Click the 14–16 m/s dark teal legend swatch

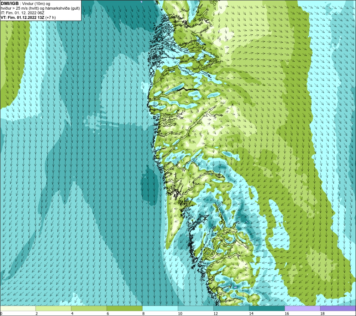[x=267, y=308]
